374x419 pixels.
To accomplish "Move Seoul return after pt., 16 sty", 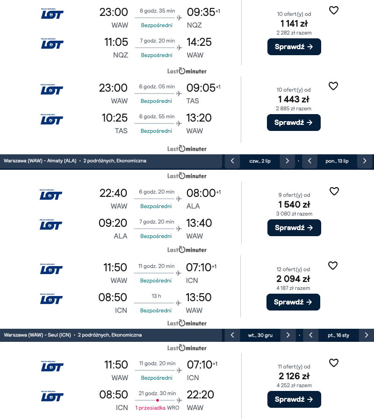I will coord(366,335).
